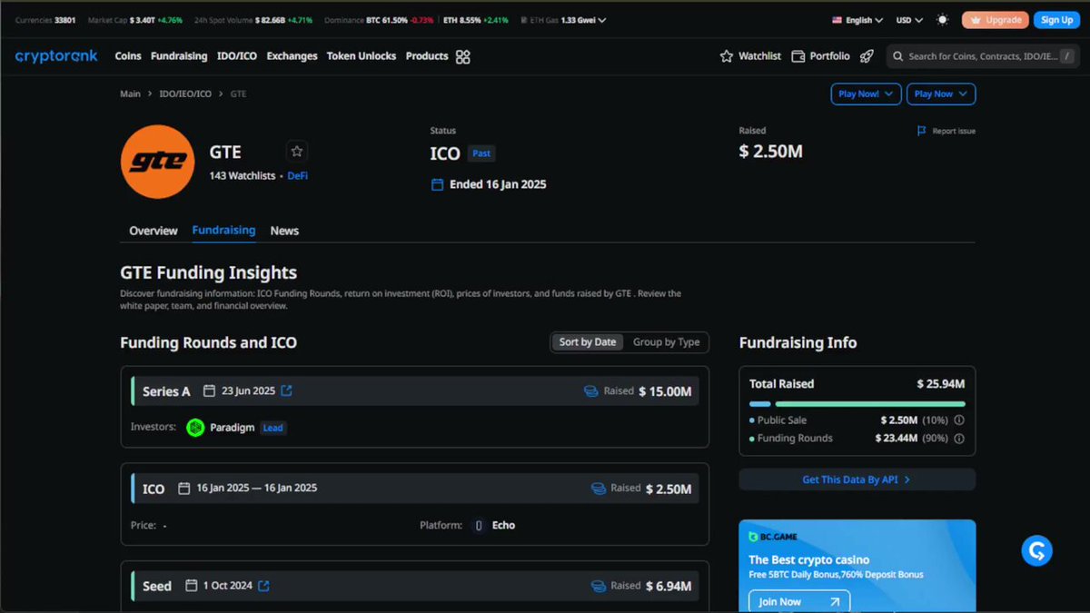Click Join Now in BC.GAME ad
The width and height of the screenshot is (1090, 613).
798,601
